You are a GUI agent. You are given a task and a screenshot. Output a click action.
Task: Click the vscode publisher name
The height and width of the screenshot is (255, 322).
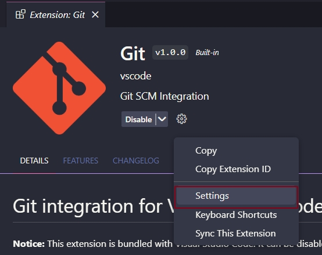pos(136,76)
